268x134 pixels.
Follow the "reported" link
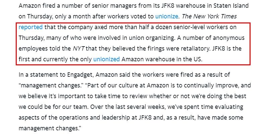pos(30,27)
